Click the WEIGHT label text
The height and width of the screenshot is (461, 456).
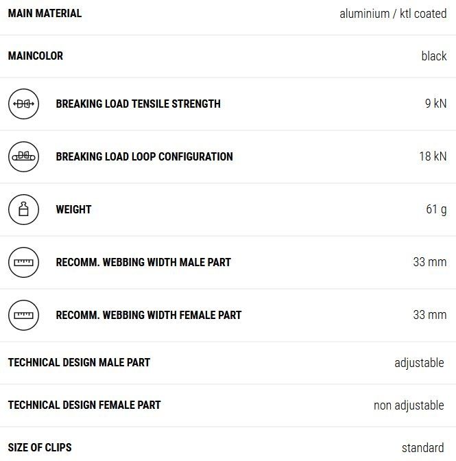(73, 210)
